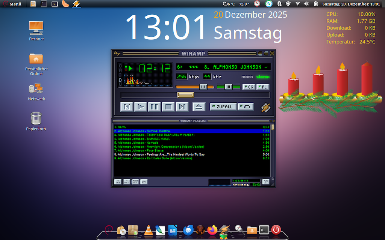The width and height of the screenshot is (385, 240).
Task: Toggle the EQ equalizer window
Action: (x=249, y=87)
